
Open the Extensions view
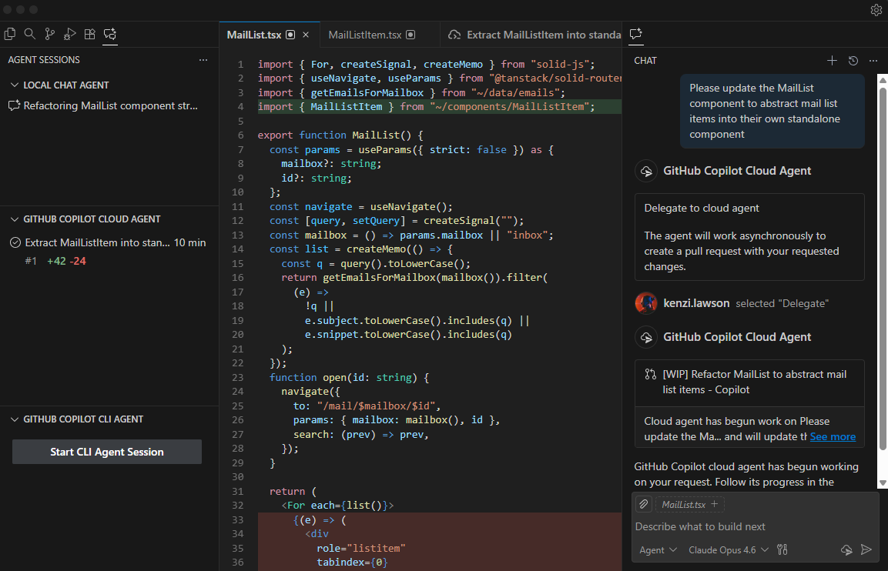tap(89, 35)
